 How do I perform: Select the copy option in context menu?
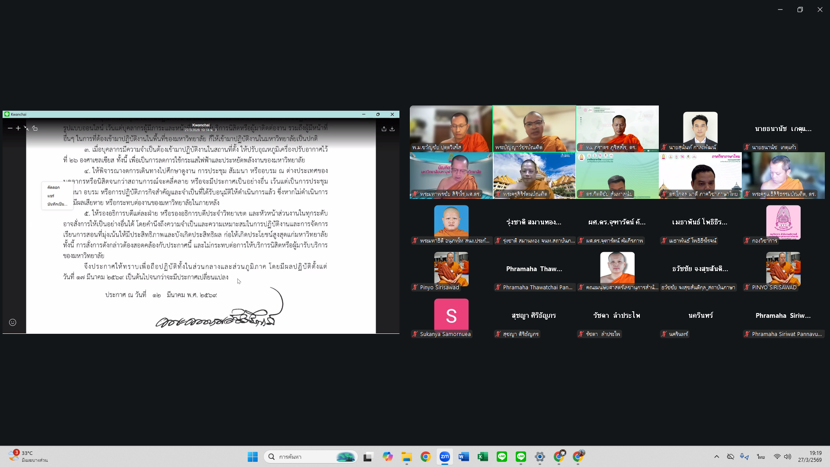pyautogui.click(x=54, y=188)
